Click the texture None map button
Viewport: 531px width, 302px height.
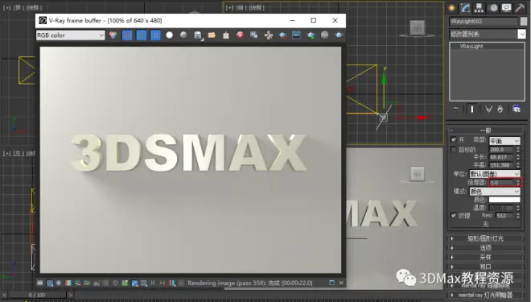coord(485,224)
